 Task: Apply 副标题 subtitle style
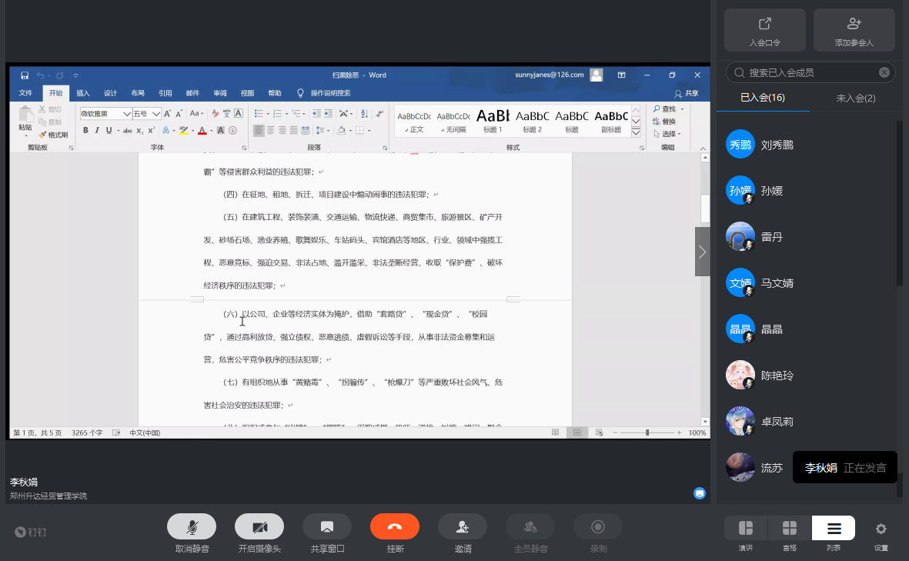[x=611, y=121]
